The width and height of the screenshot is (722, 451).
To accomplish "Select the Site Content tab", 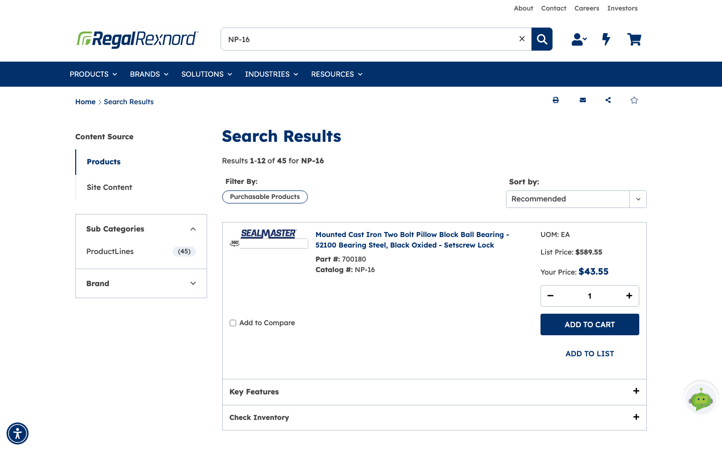I will pos(109,187).
